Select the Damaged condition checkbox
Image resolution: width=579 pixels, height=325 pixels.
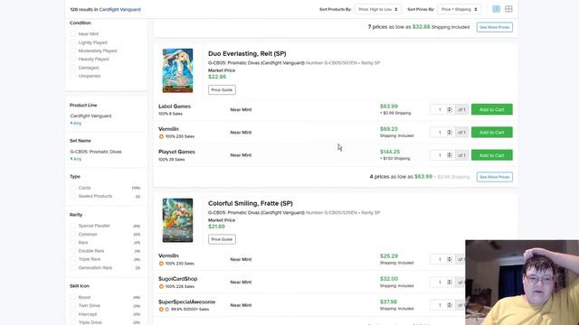click(x=73, y=68)
